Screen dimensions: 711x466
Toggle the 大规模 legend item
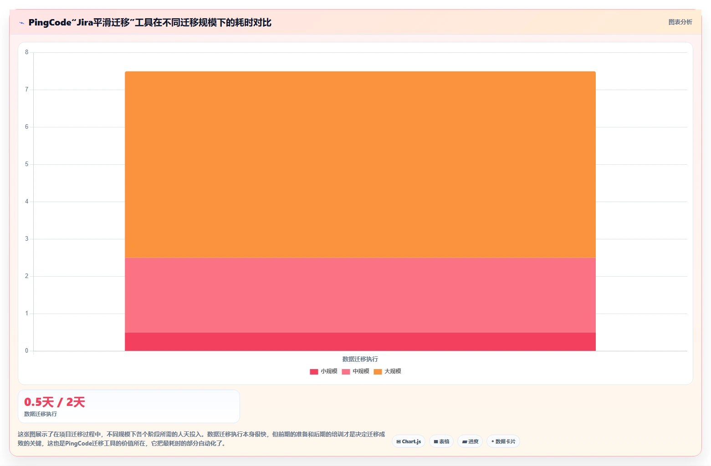point(387,371)
